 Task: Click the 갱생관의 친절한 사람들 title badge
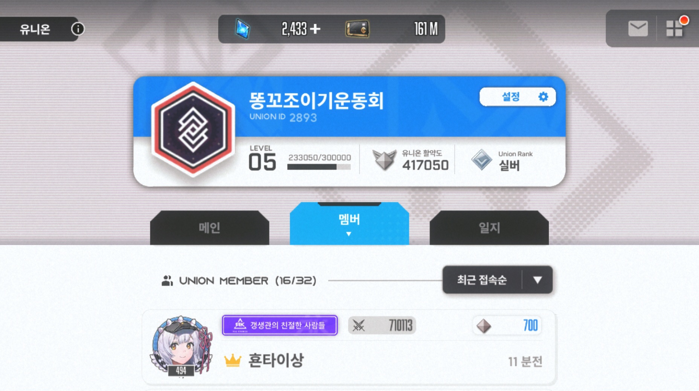click(280, 325)
